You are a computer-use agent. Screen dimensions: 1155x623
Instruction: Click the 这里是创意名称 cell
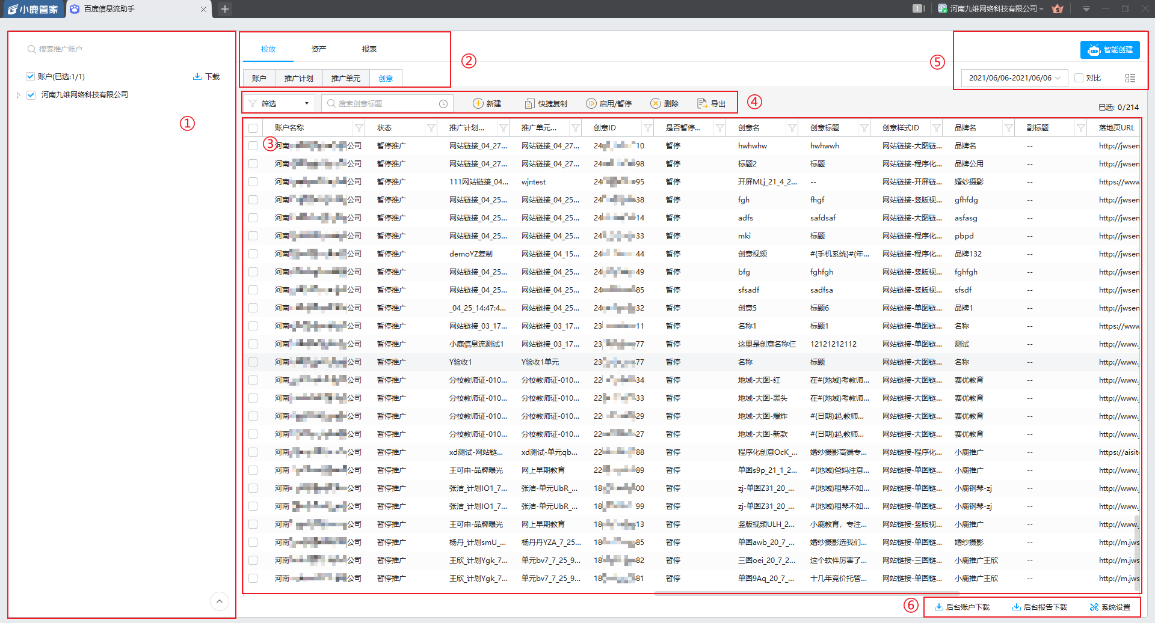tap(767, 344)
